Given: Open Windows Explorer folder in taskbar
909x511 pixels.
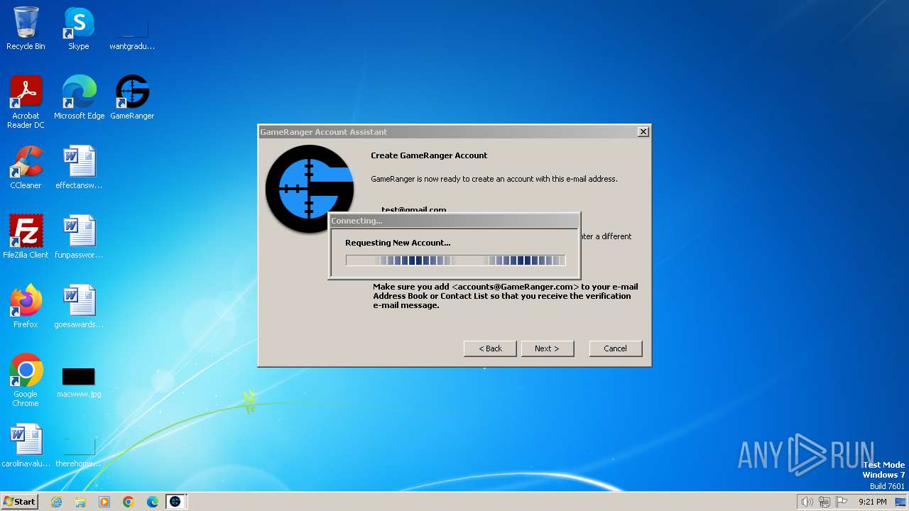Looking at the screenshot, I should click(x=80, y=502).
